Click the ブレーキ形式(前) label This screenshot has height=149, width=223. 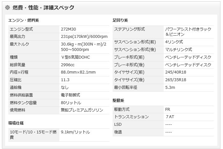coord(129,57)
